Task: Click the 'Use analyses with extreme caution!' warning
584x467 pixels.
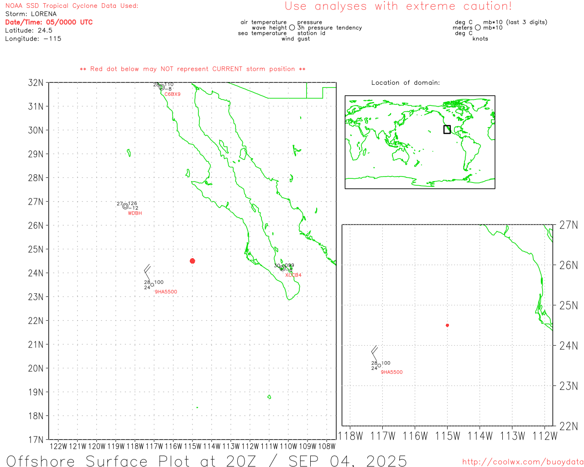Action: pyautogui.click(x=398, y=6)
